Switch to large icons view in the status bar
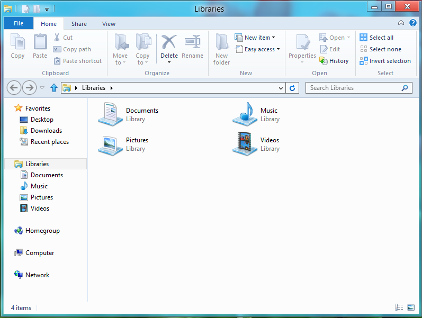This screenshot has width=422, height=318. click(411, 307)
